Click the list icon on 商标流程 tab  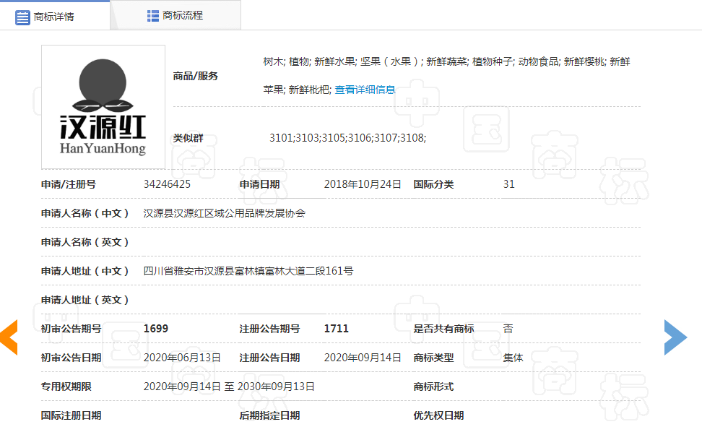pos(153,16)
